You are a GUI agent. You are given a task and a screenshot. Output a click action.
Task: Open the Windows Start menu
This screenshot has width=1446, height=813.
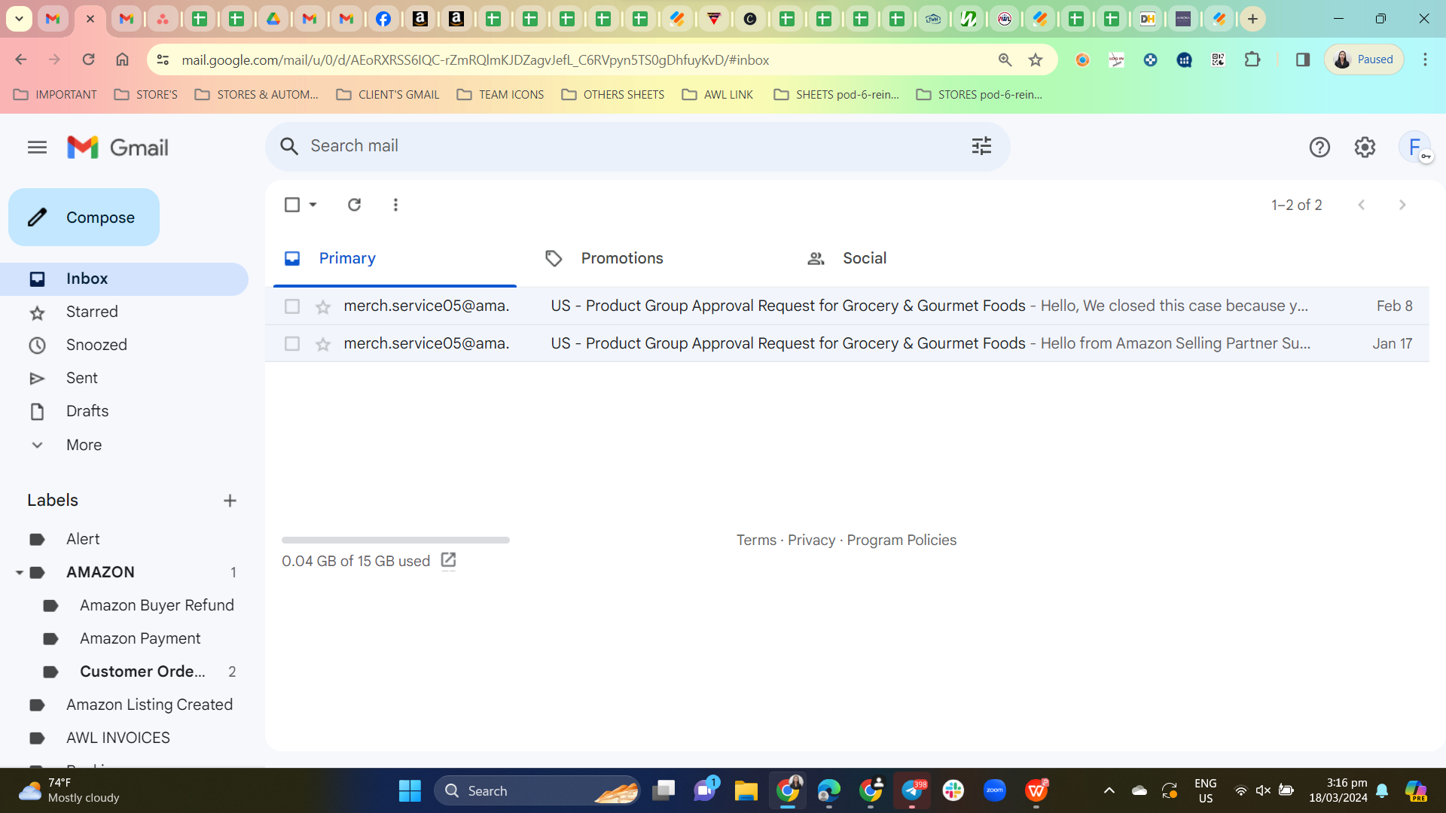410,791
